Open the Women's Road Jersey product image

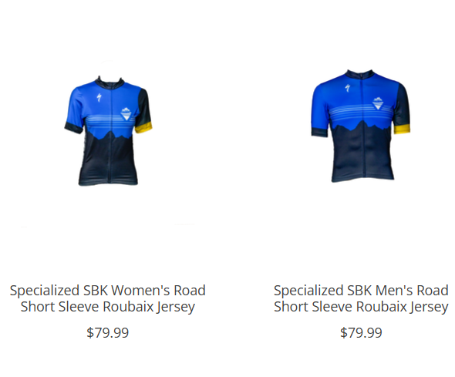pyautogui.click(x=108, y=130)
